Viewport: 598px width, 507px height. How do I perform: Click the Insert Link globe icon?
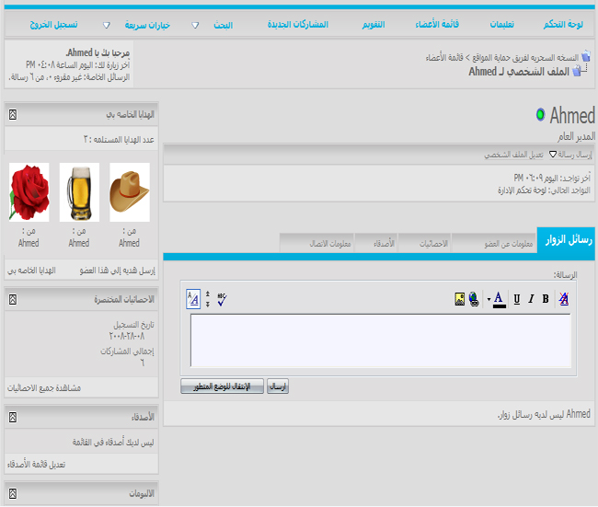pos(474,298)
